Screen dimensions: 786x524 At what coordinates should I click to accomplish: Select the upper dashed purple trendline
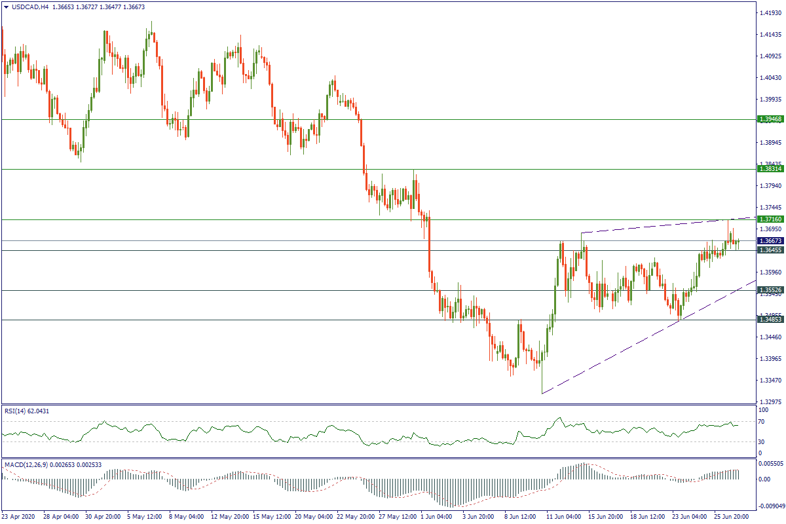tap(655, 226)
